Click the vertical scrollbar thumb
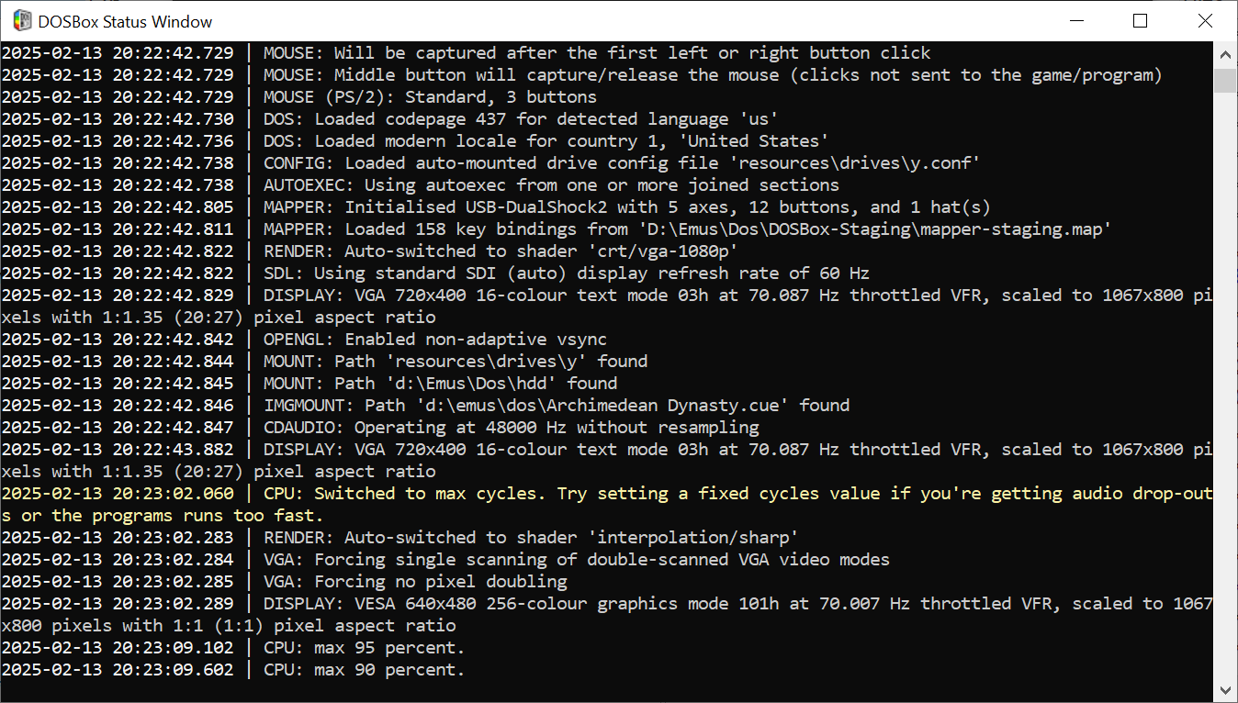Screen dimensions: 1238x703 point(1225,80)
